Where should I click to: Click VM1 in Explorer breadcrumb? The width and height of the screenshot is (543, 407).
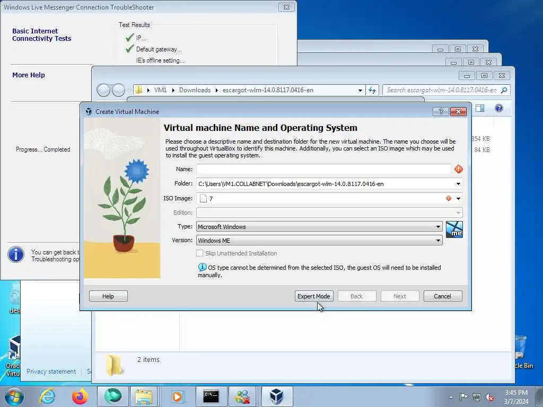point(160,90)
